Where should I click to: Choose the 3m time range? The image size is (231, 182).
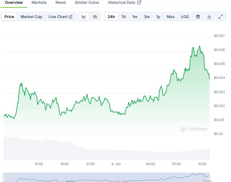click(x=147, y=17)
